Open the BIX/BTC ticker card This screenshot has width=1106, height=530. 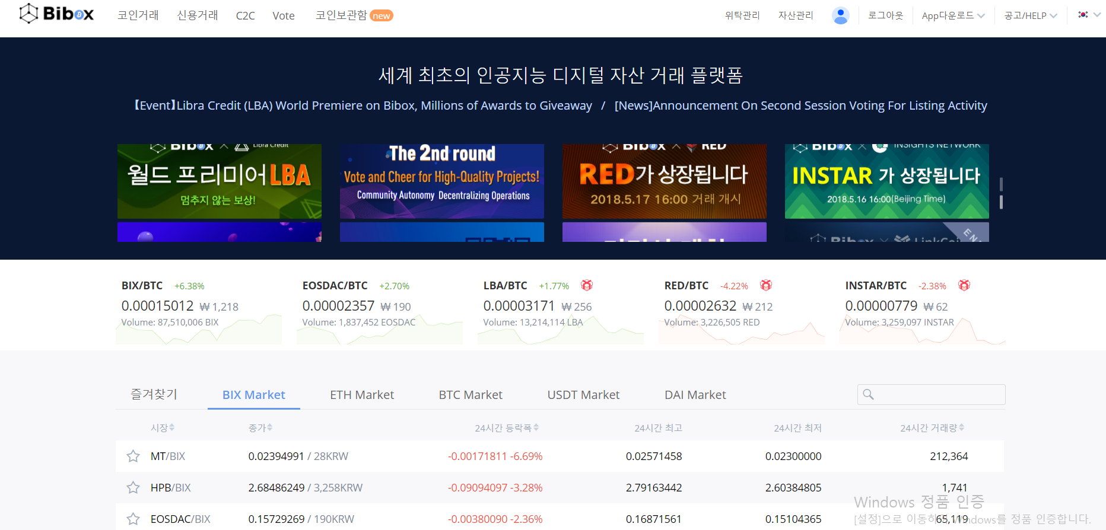click(199, 312)
